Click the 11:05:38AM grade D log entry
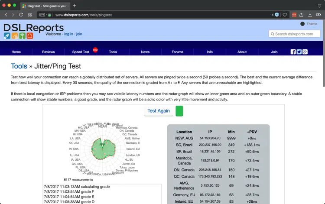This screenshot has height=204, width=325. click(x=69, y=202)
